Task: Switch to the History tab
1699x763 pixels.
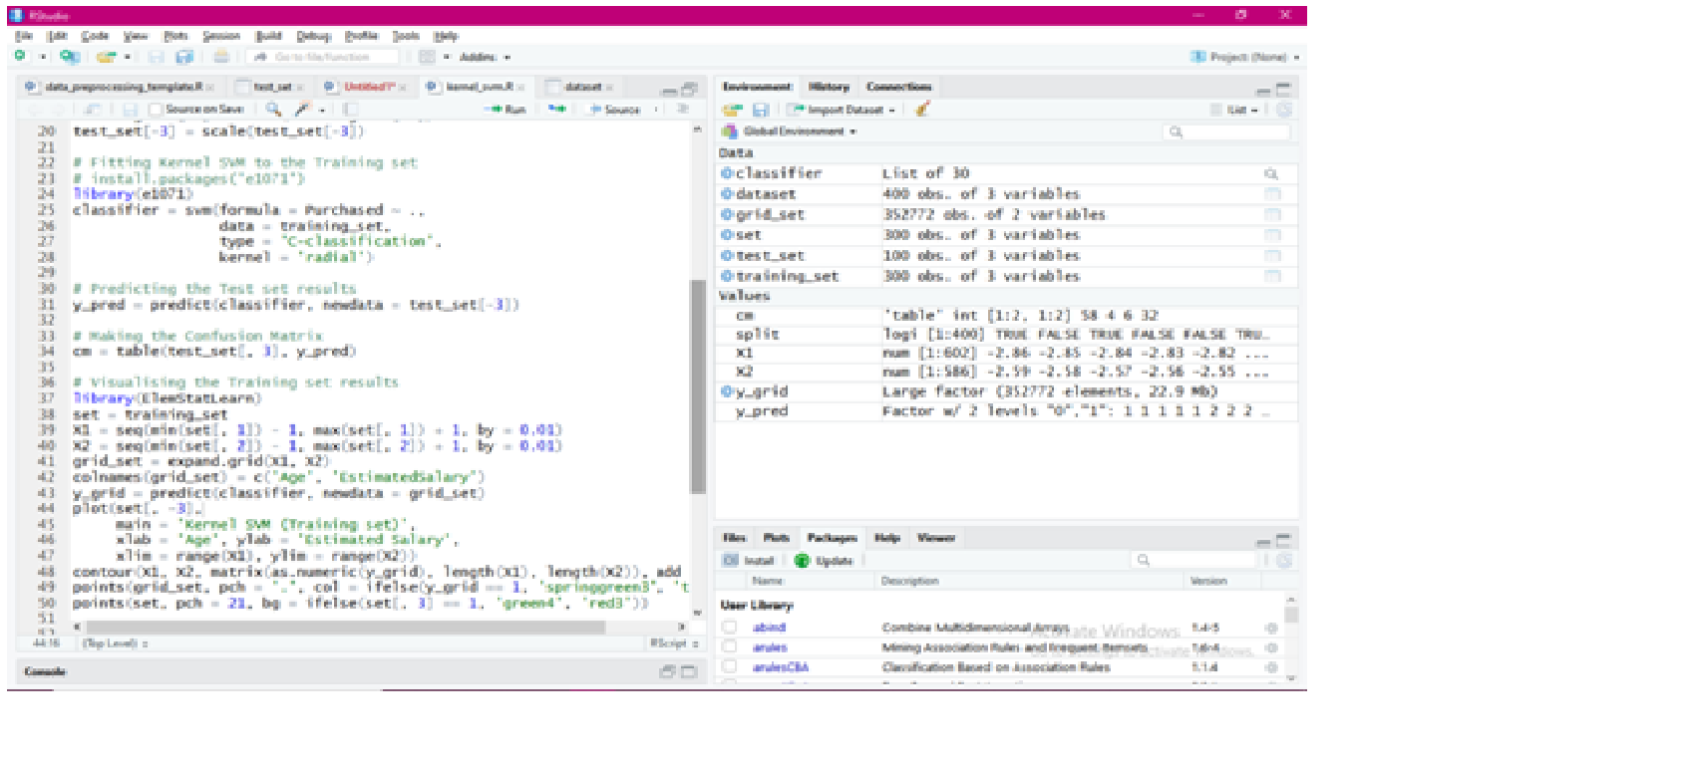Action: [829, 87]
